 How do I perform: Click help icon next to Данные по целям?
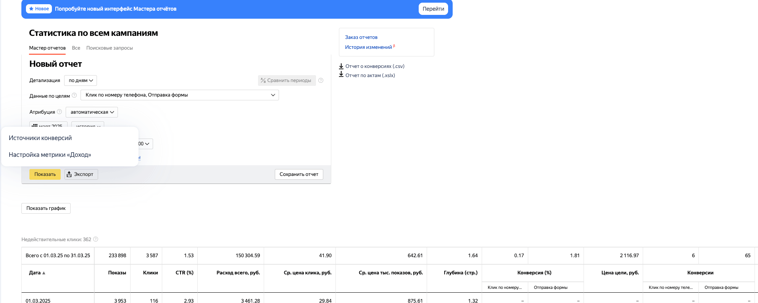tap(74, 95)
